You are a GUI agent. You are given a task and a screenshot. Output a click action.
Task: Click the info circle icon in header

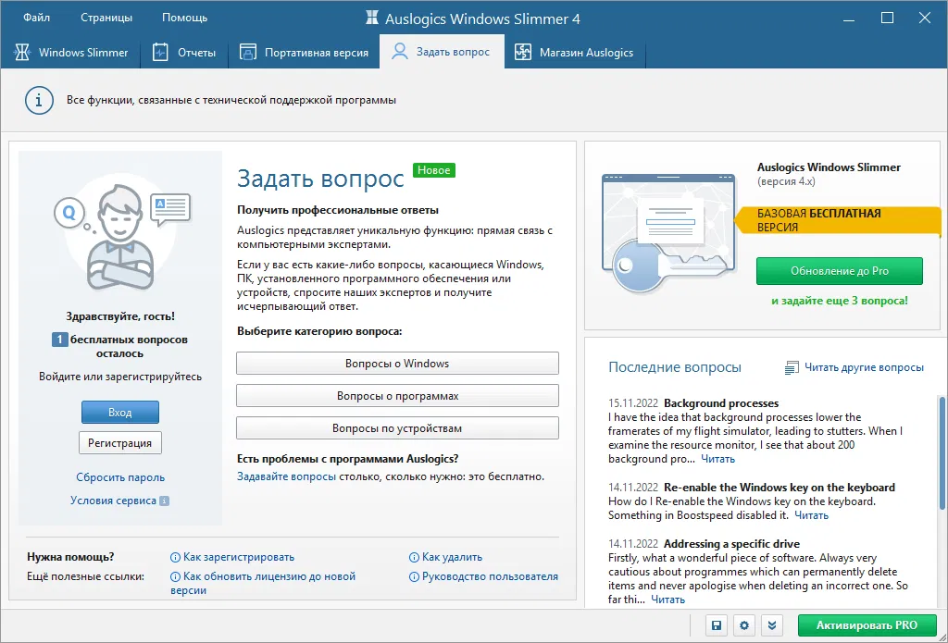[x=39, y=100]
